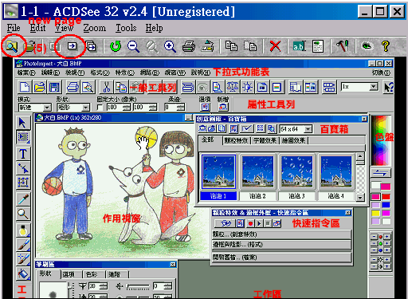Open the Tools menu in ACDSee
This screenshot has height=299, width=408.
pos(126,28)
